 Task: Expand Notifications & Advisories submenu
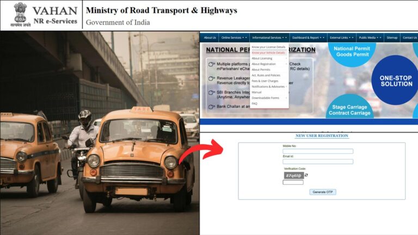(269, 86)
